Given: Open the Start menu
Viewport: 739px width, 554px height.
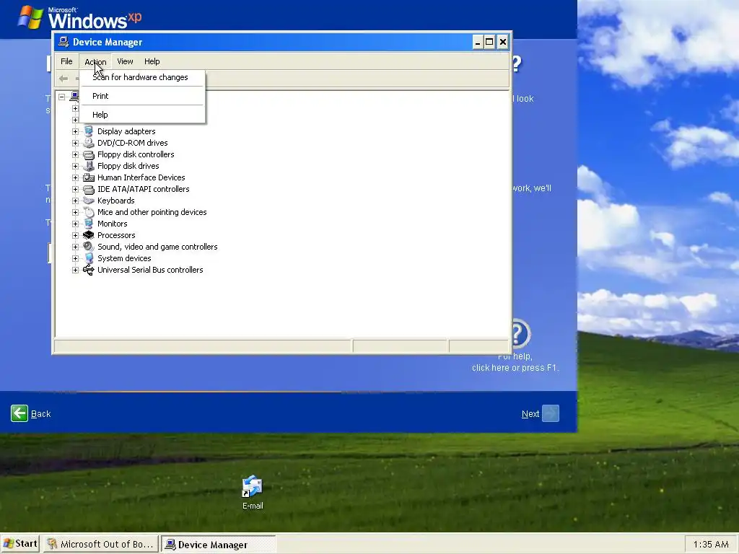Looking at the screenshot, I should pyautogui.click(x=20, y=544).
